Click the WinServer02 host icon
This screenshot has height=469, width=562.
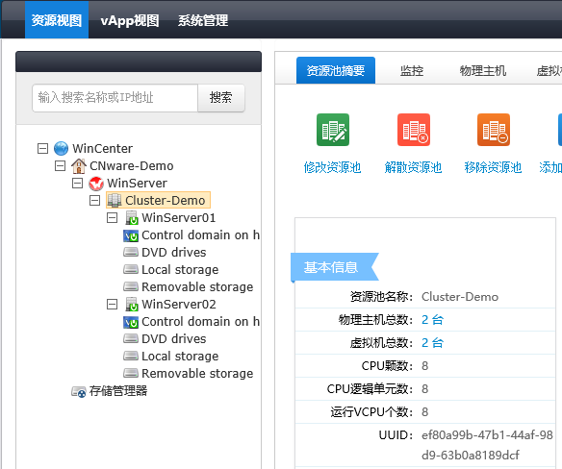pos(132,305)
